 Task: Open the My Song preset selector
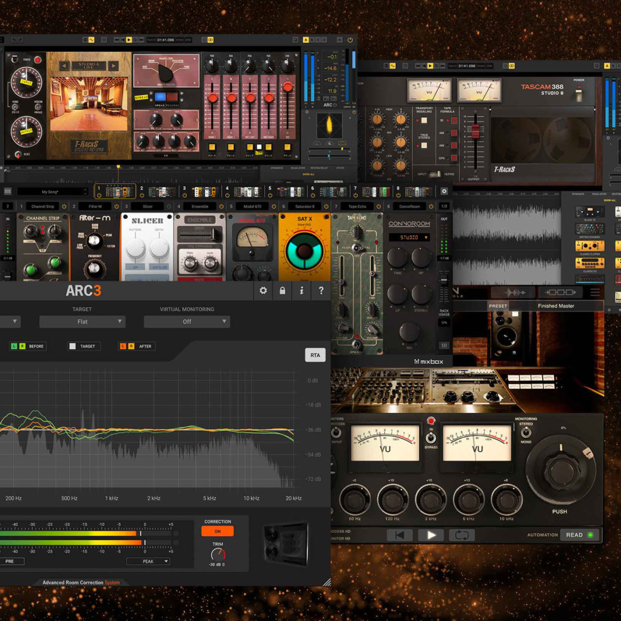click(x=52, y=192)
